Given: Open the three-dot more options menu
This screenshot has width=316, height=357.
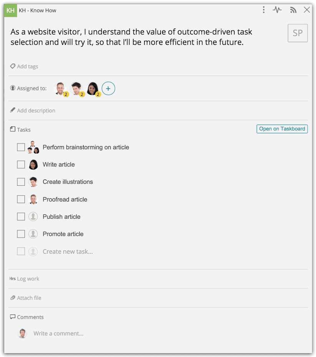Looking at the screenshot, I should click(263, 10).
